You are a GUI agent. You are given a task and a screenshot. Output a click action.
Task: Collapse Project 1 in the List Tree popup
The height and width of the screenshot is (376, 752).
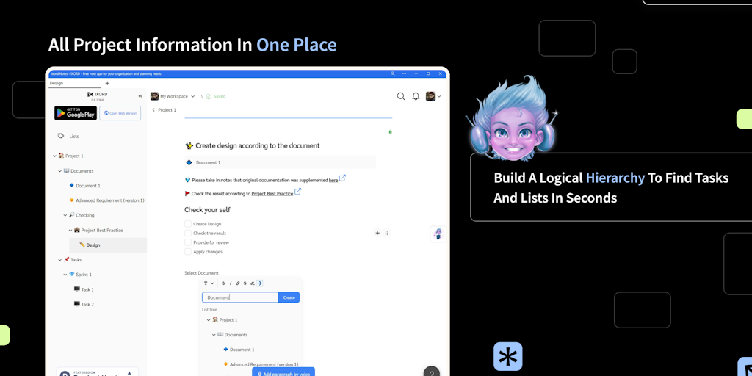click(x=209, y=320)
